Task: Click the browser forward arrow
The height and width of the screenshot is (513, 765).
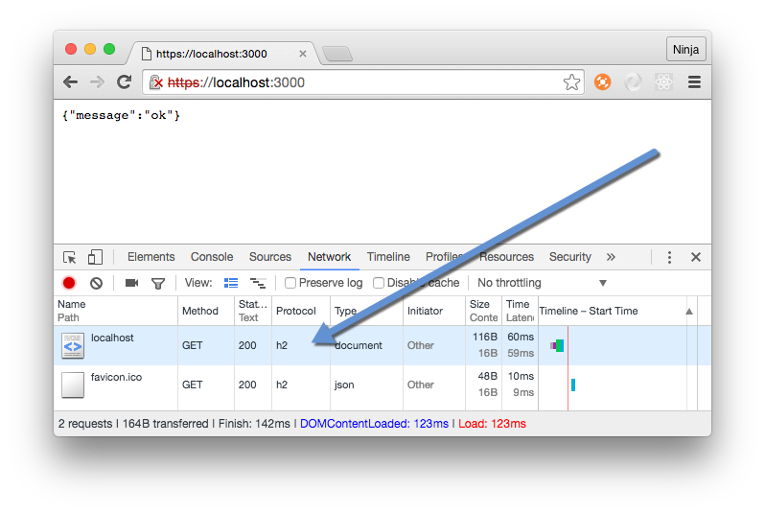Action: click(x=97, y=82)
